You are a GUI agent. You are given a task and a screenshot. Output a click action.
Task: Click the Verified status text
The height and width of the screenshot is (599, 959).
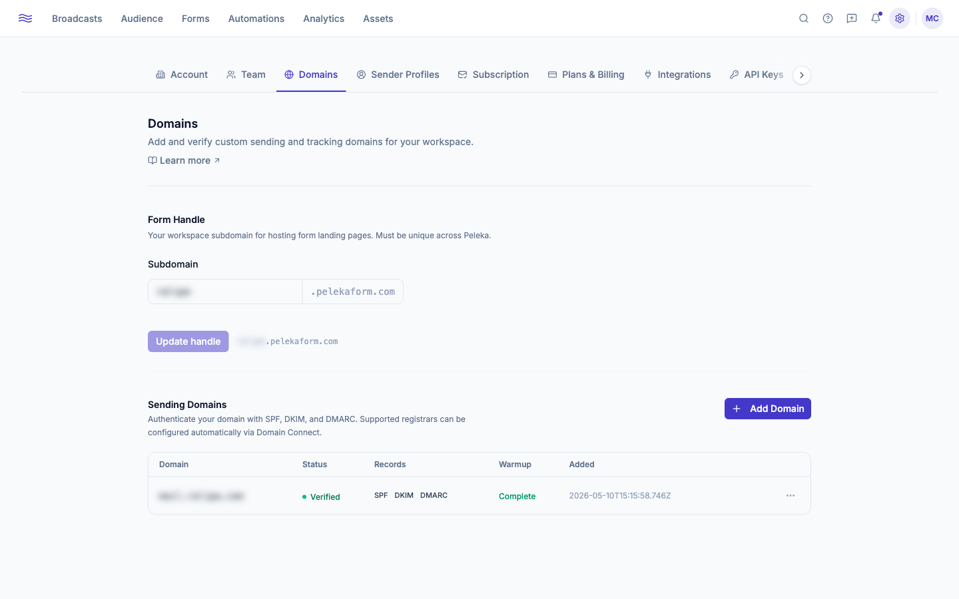point(325,497)
